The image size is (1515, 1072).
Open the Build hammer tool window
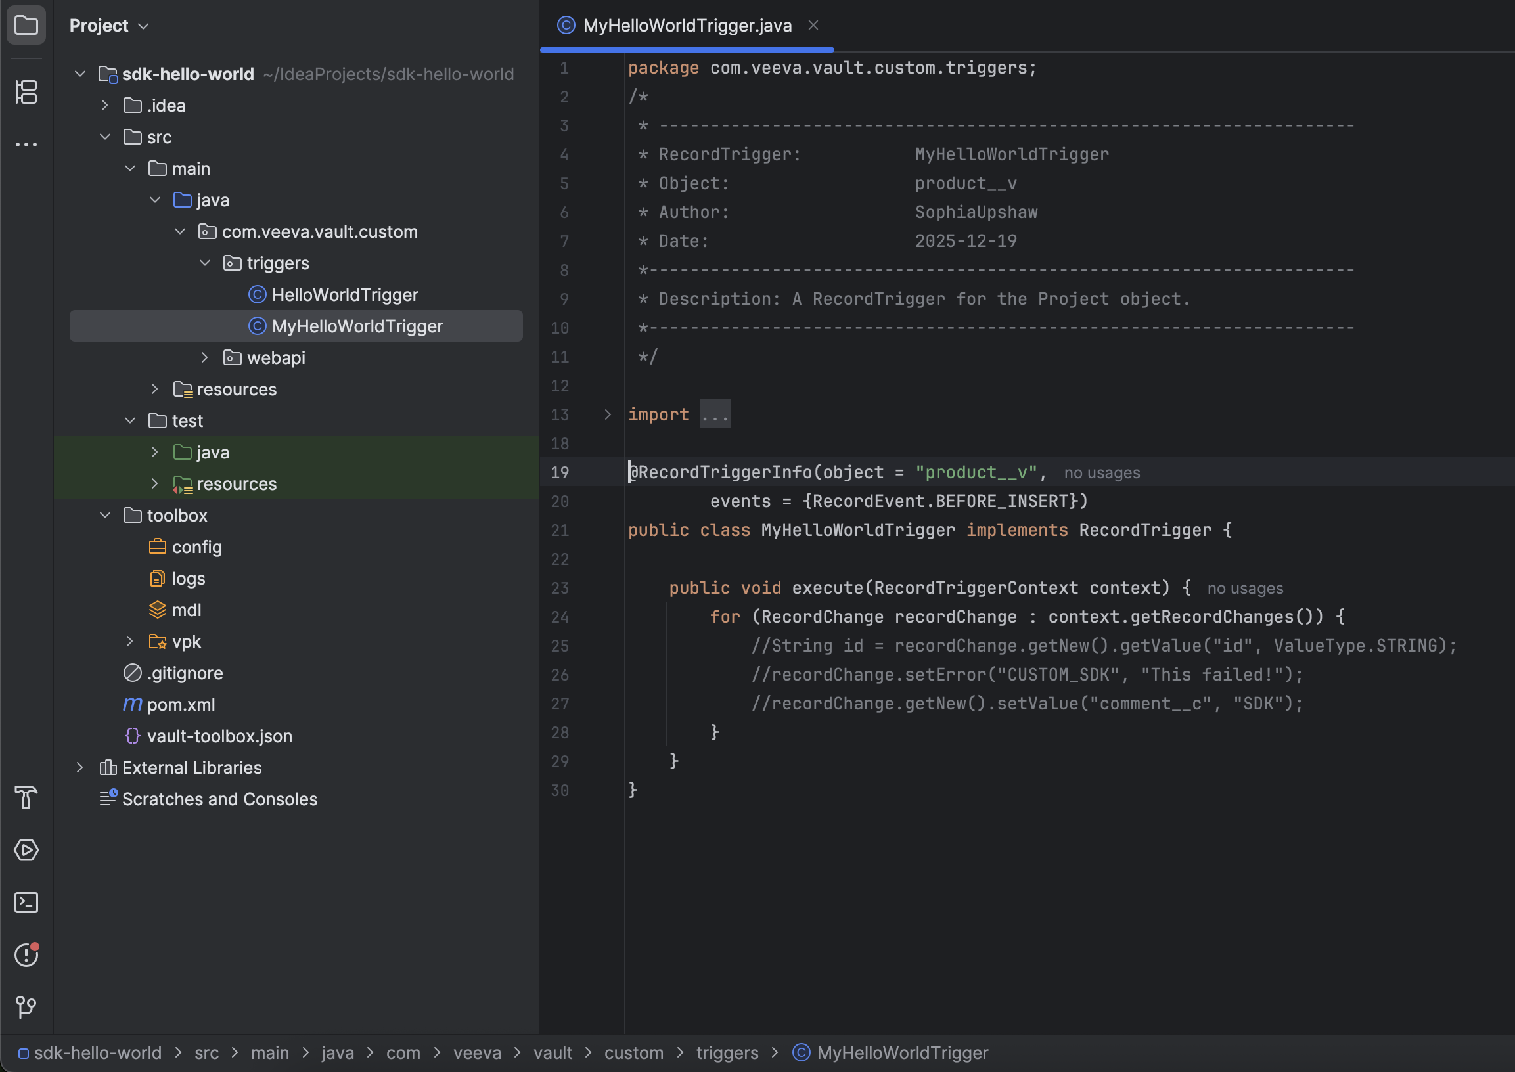(x=26, y=797)
